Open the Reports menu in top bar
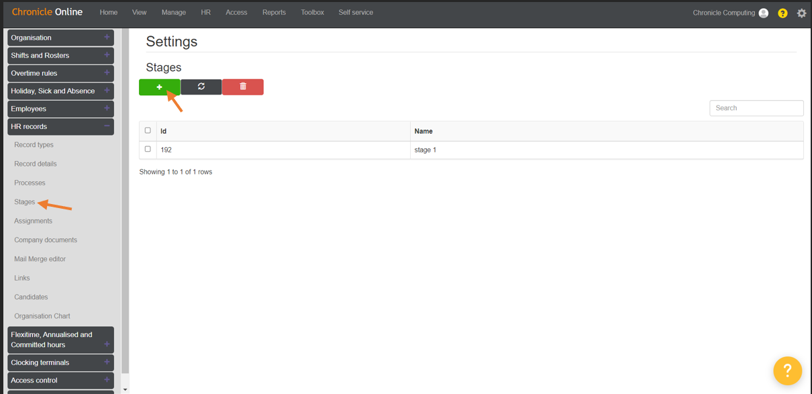 pyautogui.click(x=274, y=12)
